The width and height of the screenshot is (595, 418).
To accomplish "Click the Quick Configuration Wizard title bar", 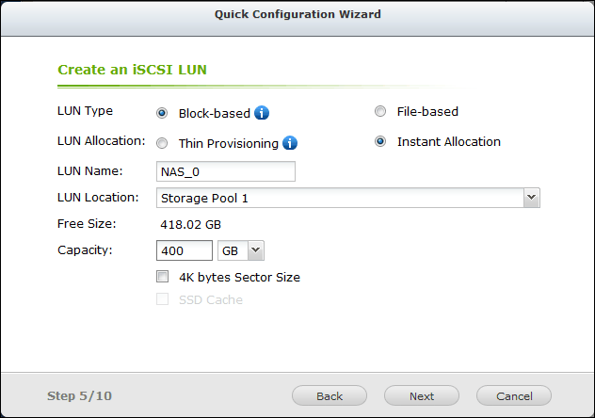I will [297, 14].
